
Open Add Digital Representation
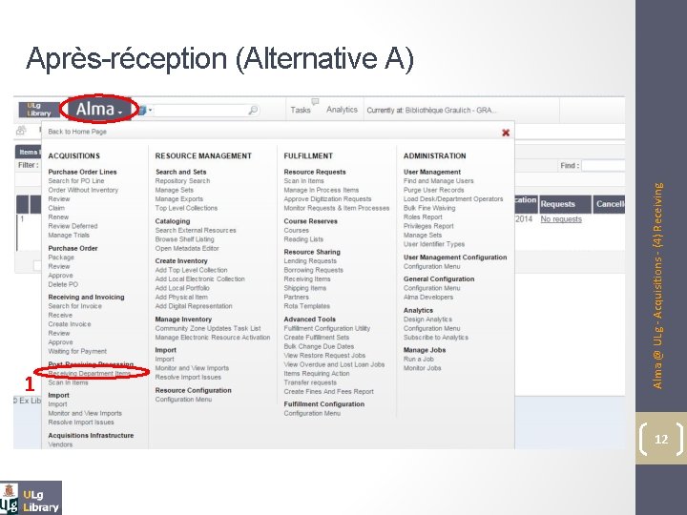[194, 306]
